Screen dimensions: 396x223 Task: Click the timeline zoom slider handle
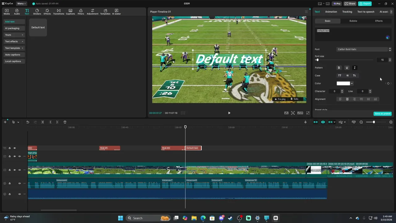[374, 122]
